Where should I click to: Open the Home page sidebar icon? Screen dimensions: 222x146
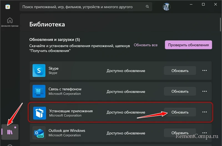point(10,22)
